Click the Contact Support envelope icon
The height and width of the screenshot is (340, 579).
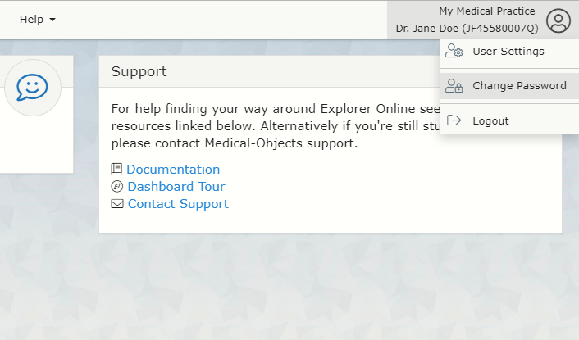click(116, 204)
